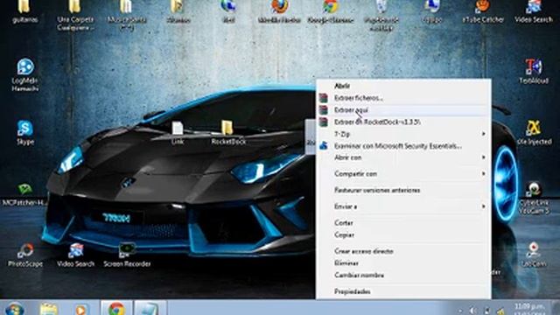
Task: Select Cambiar nombre menu entry
Action: point(403,276)
